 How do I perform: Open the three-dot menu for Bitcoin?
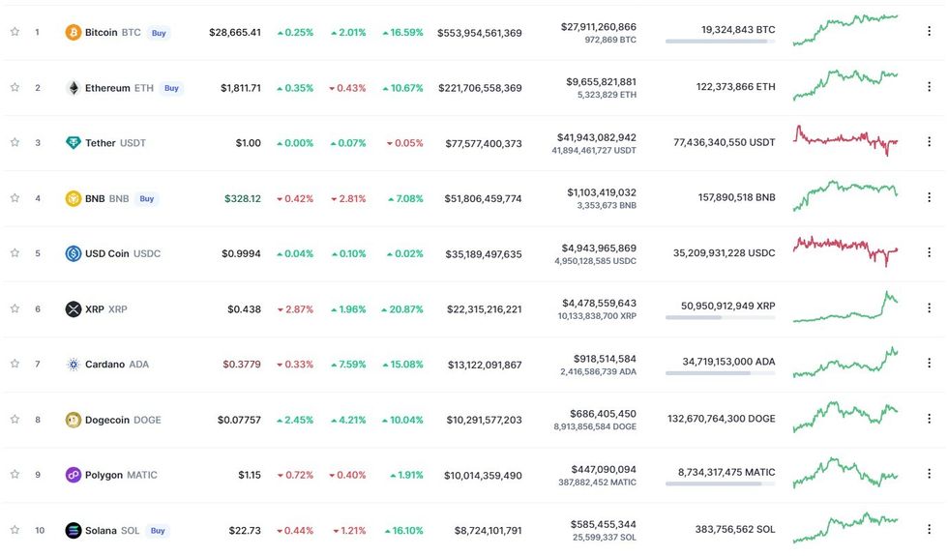[x=929, y=32]
